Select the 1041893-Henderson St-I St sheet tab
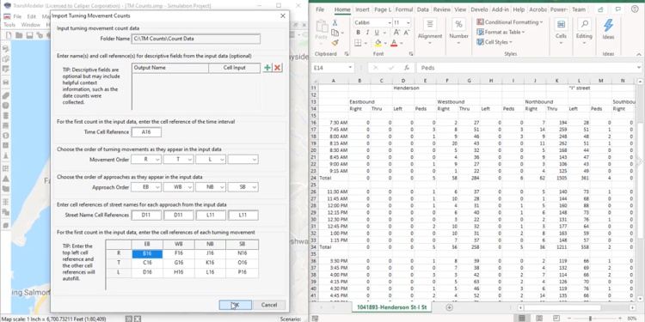The image size is (645, 322). point(391,307)
